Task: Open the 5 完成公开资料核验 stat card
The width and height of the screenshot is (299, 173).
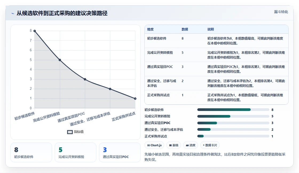Action: 76,153
